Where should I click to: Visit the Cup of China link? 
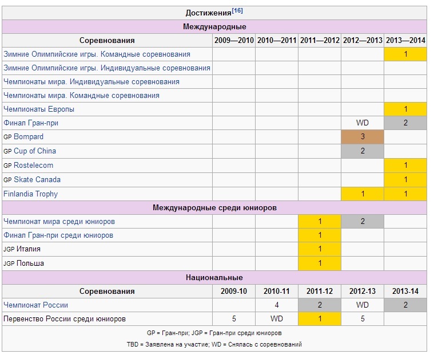coord(35,151)
